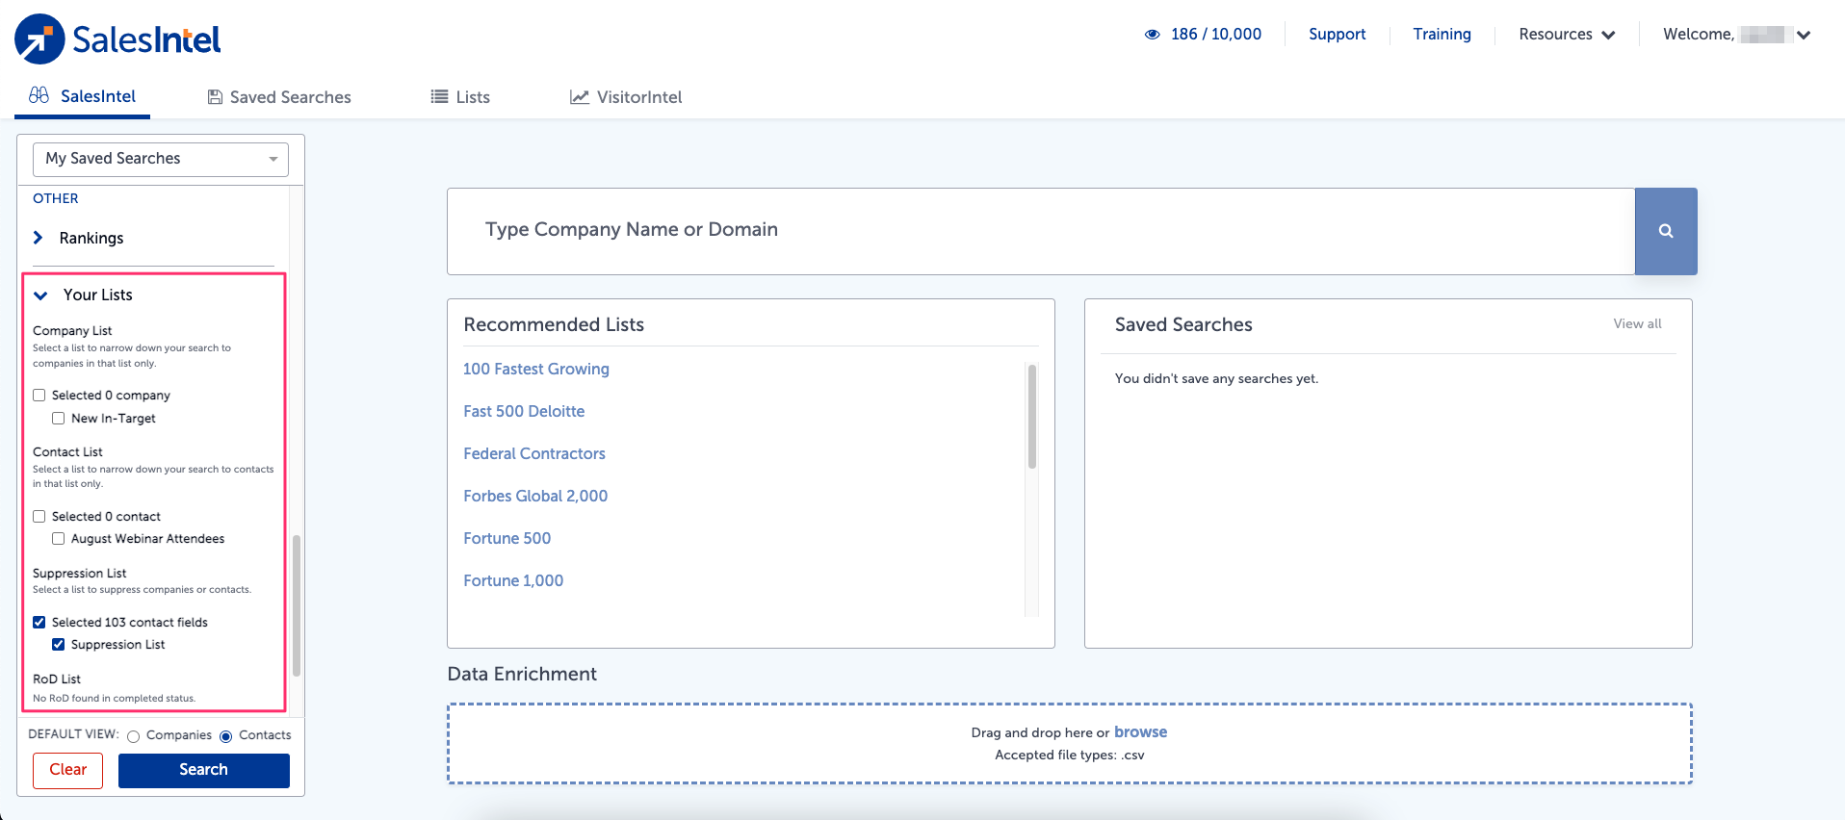Viewport: 1845px width, 820px height.
Task: Click the blue Search button
Action: [x=204, y=770]
